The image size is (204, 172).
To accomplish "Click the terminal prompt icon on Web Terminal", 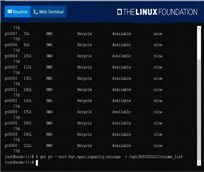I will click(36, 12).
